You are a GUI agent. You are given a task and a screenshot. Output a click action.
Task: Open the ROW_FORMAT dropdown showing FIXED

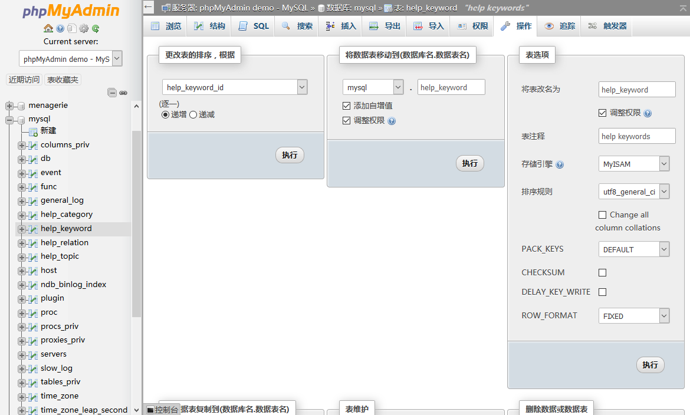pyautogui.click(x=634, y=316)
